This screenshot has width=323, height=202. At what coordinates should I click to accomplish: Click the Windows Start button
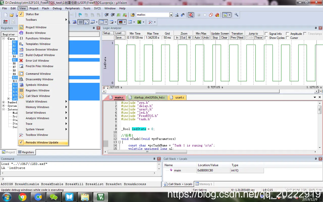pyautogui.click(x=7, y=197)
